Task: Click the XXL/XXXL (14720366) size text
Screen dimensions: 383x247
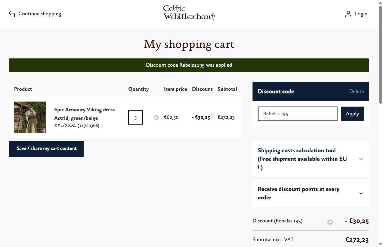Action: tap(77, 125)
